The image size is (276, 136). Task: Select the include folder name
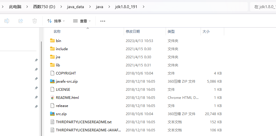pyautogui.click(x=62, y=49)
